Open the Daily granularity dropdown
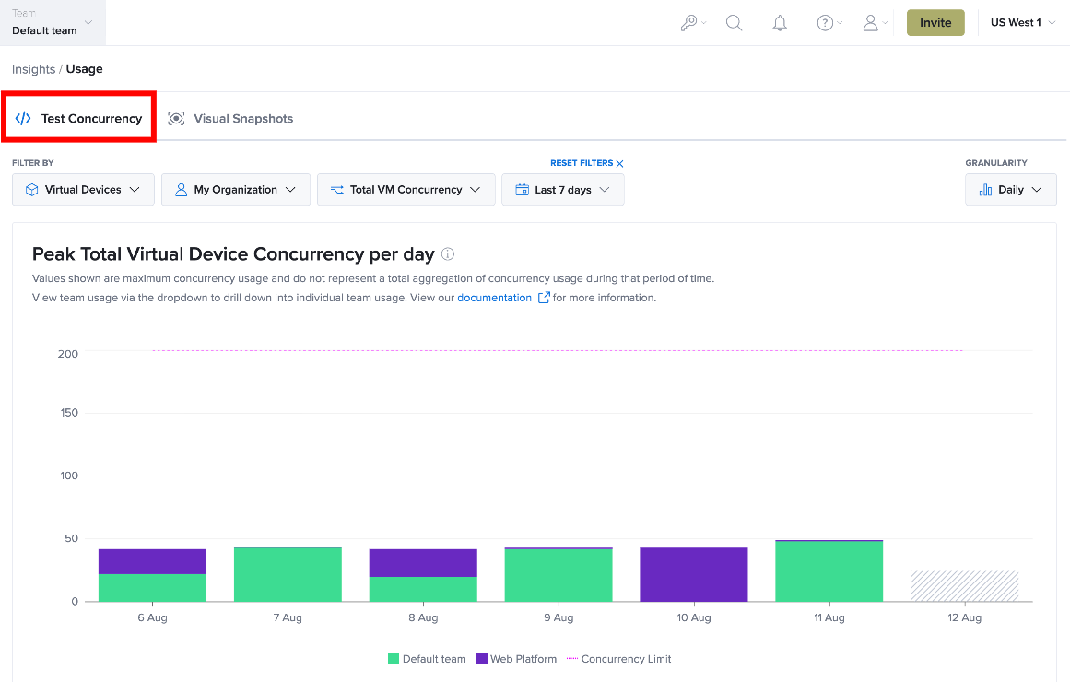The image size is (1070, 682). pyautogui.click(x=1011, y=190)
